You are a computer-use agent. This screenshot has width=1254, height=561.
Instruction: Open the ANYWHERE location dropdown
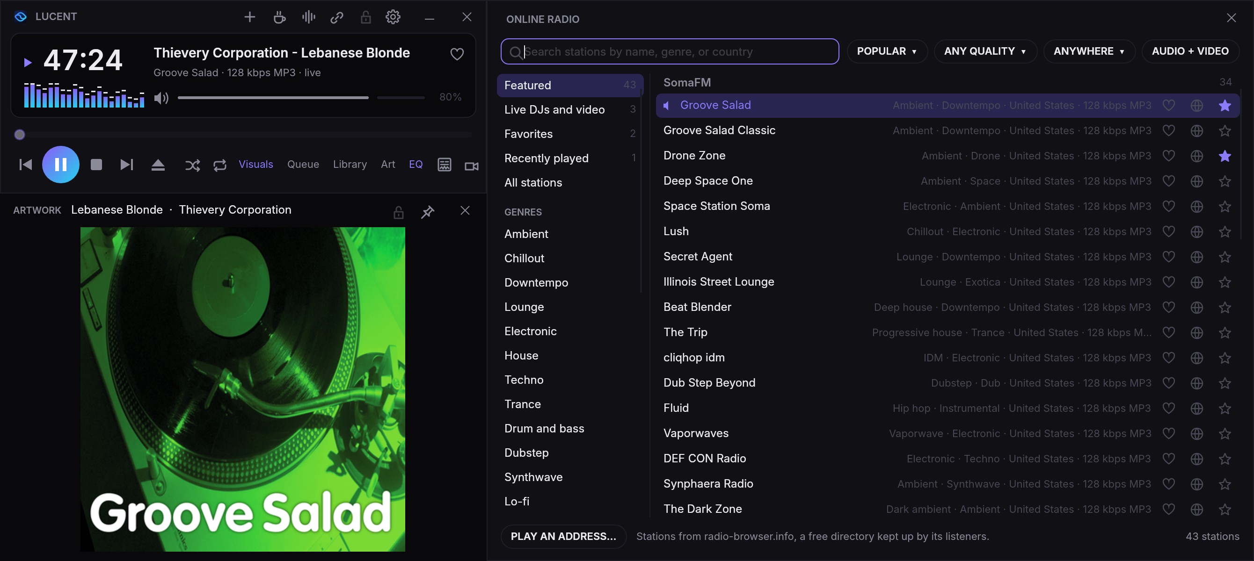pos(1088,51)
